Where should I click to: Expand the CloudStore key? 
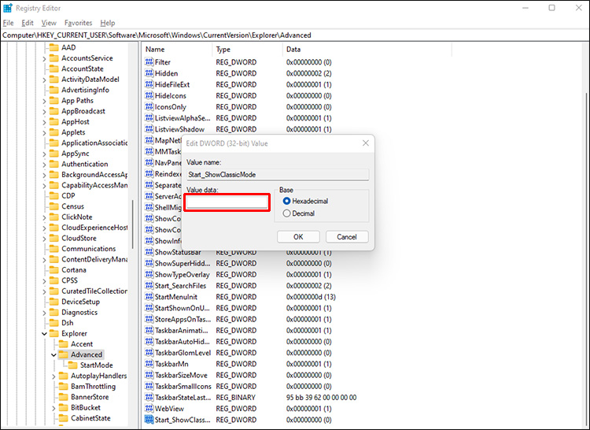pyautogui.click(x=44, y=239)
